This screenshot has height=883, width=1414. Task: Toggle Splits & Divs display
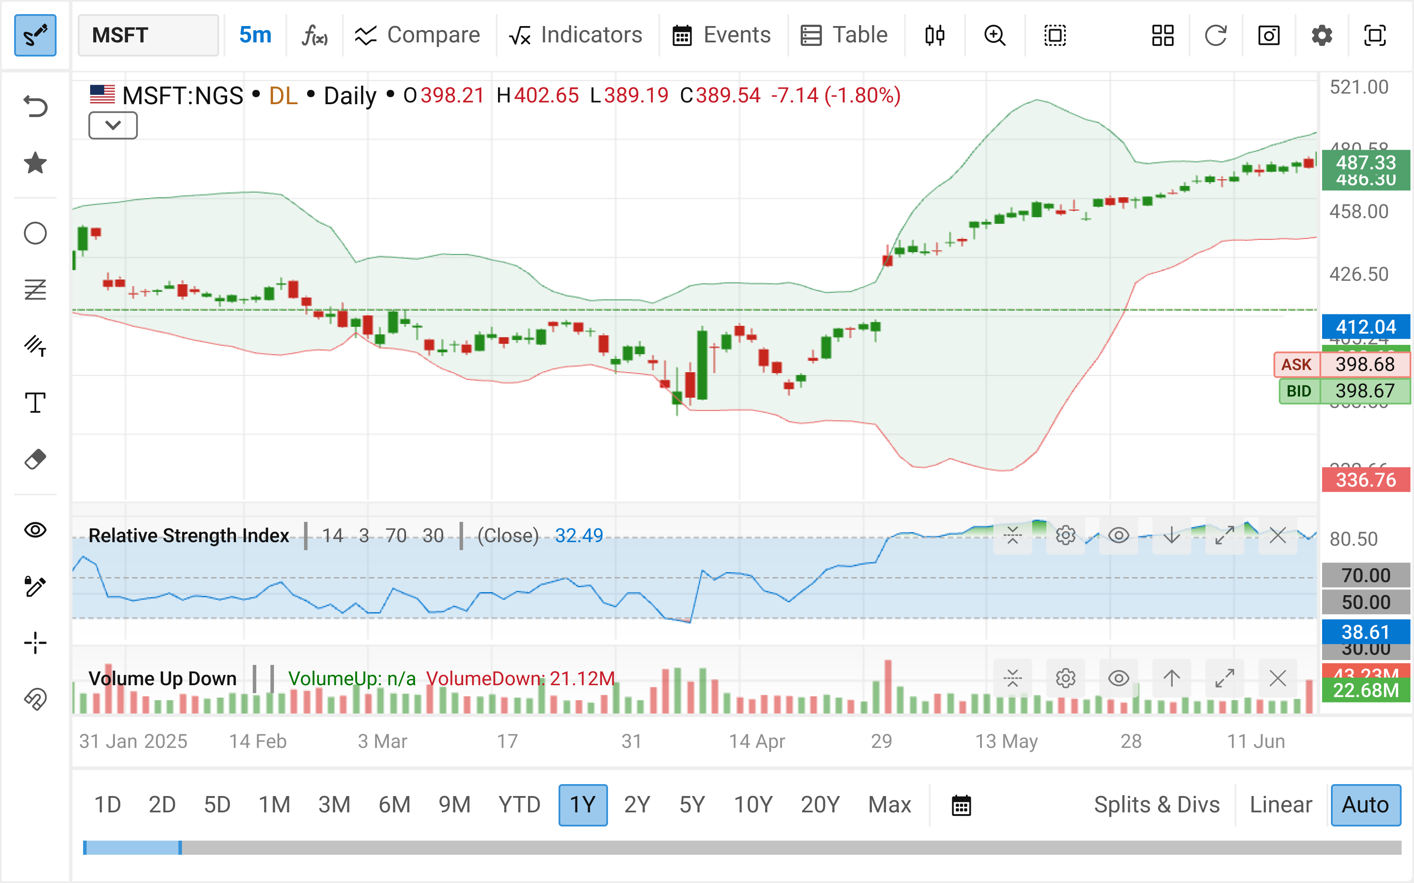[x=1157, y=805]
